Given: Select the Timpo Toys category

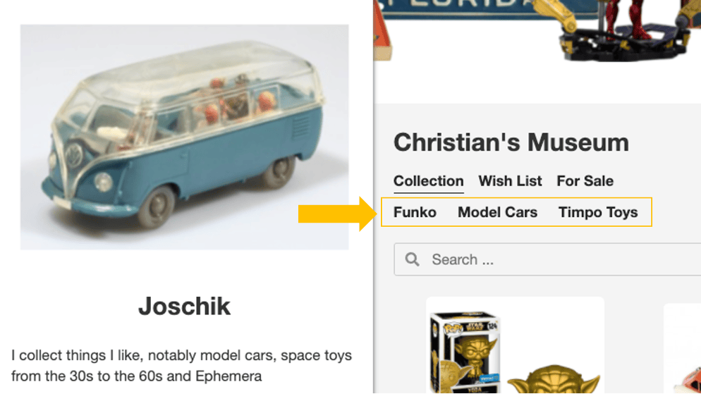Looking at the screenshot, I should click(598, 212).
